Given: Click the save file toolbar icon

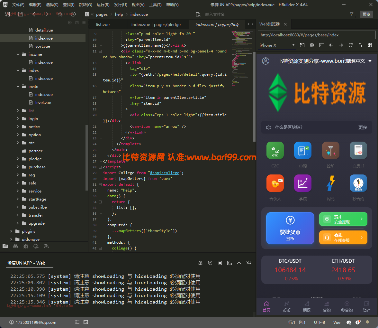Looking at the screenshot, I should (21, 14).
